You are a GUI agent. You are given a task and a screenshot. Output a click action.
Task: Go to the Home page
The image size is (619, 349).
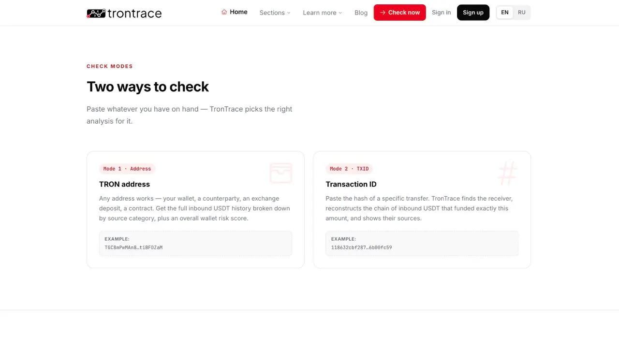tap(235, 12)
